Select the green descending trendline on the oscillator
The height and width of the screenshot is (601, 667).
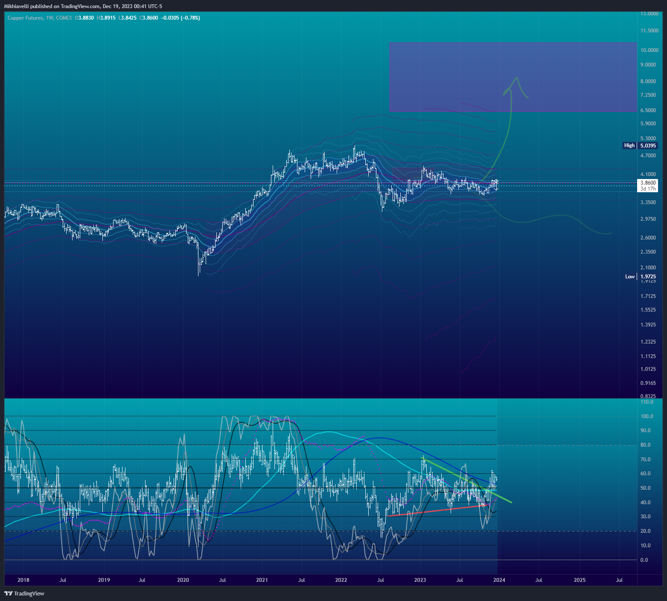pyautogui.click(x=467, y=480)
